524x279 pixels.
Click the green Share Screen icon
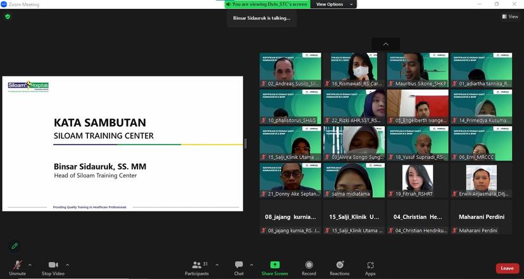pos(275,264)
